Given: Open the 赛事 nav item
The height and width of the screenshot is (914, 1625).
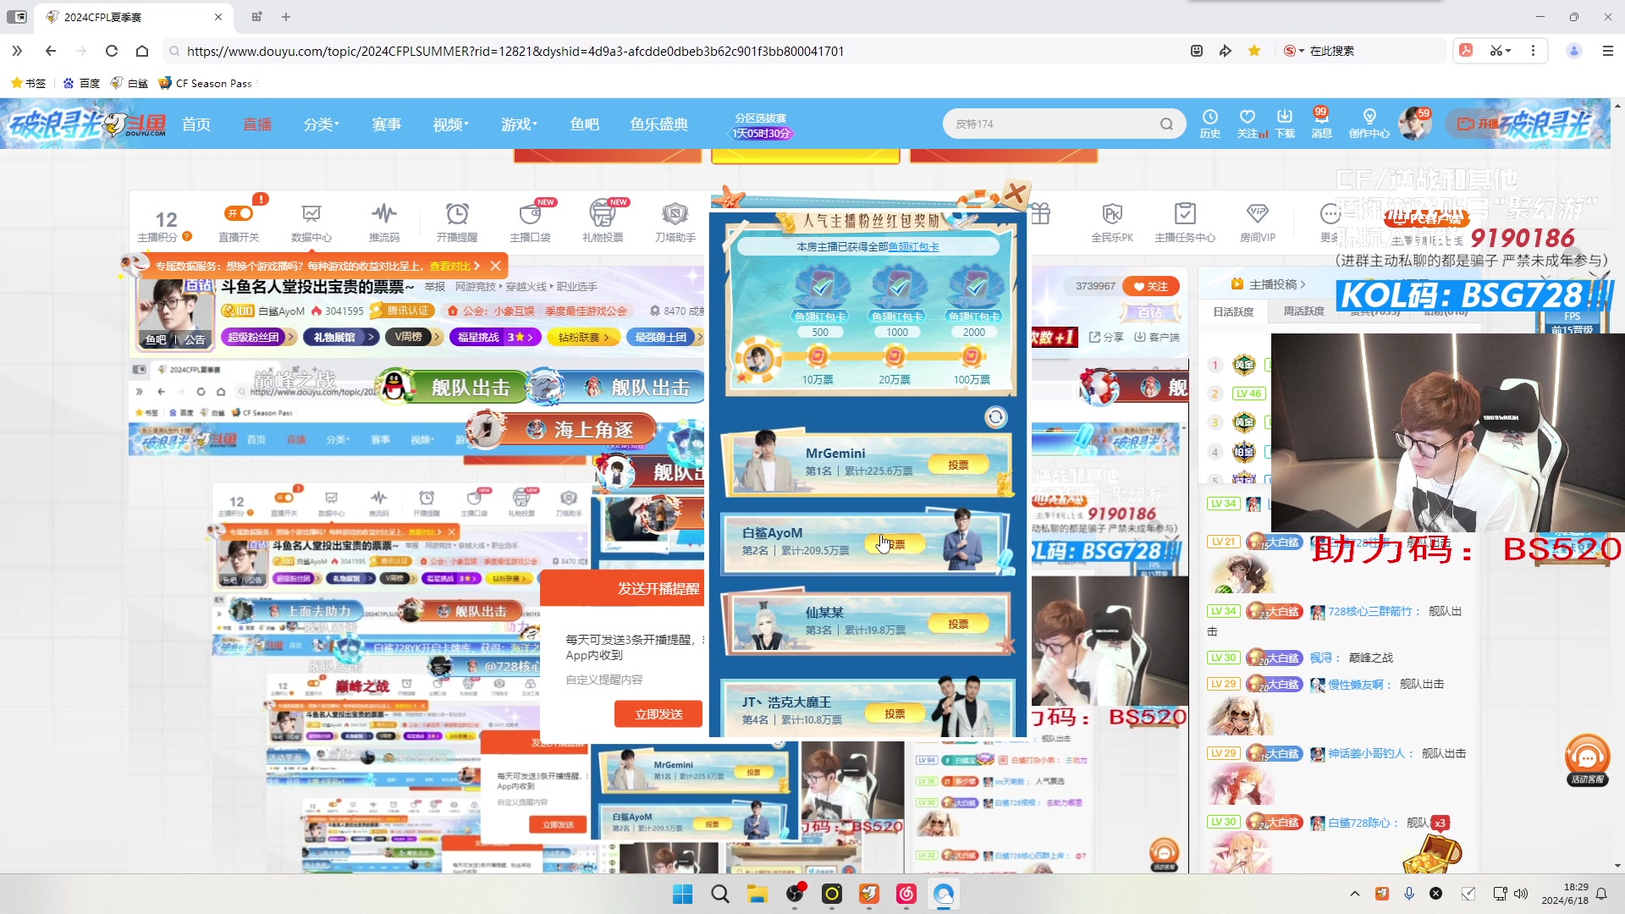Looking at the screenshot, I should point(387,124).
